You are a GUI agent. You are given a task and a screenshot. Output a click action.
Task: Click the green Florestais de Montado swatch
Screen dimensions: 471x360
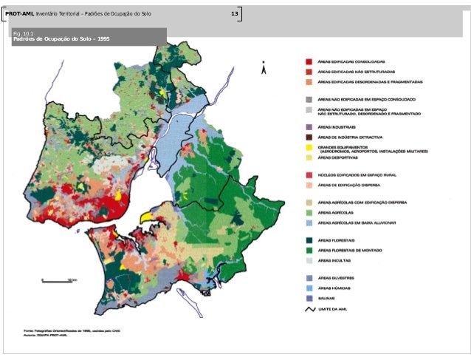pos(309,250)
